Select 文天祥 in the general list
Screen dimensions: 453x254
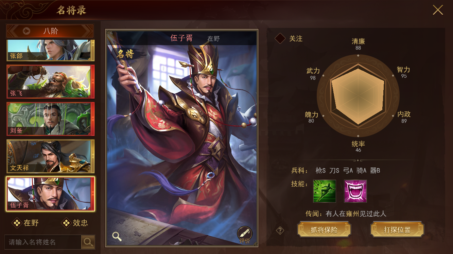pyautogui.click(x=51, y=156)
